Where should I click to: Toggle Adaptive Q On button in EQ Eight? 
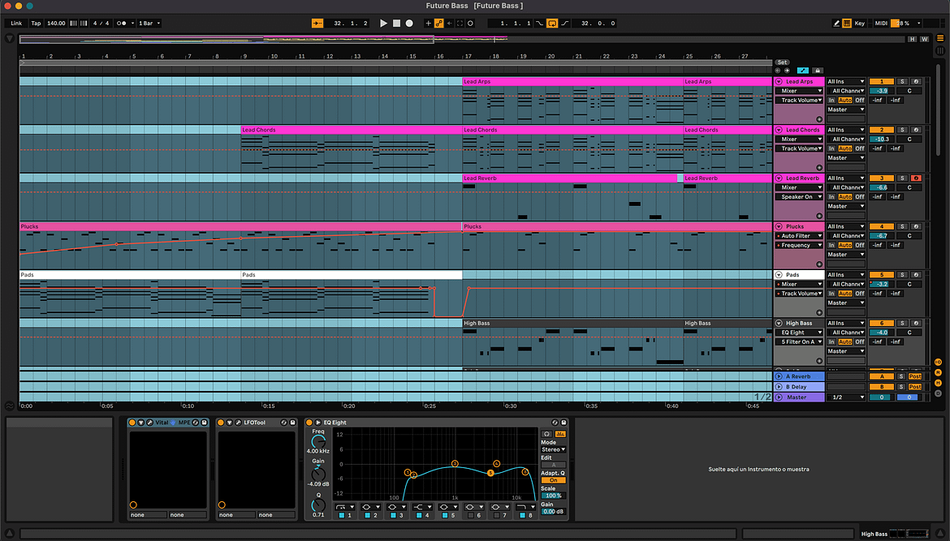(x=553, y=480)
